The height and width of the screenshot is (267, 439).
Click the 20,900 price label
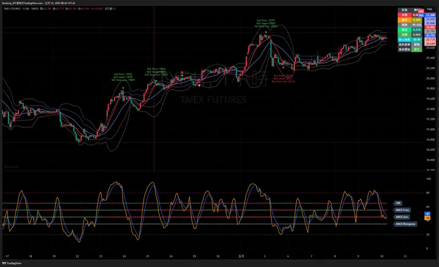[430, 20]
